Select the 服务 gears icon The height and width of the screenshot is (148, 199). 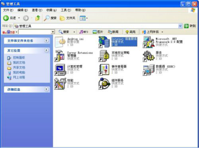click(x=148, y=55)
